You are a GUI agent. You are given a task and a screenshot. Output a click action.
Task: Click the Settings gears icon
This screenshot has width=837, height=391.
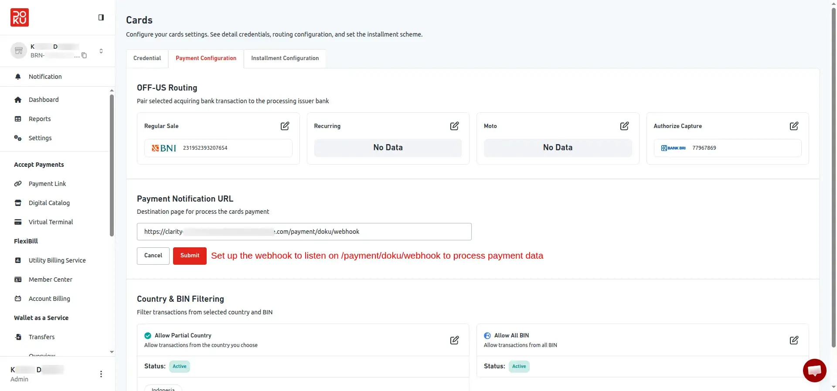[x=18, y=138]
